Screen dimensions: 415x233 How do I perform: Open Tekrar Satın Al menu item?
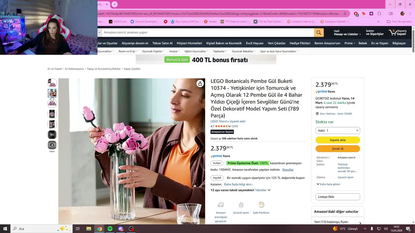point(162,43)
